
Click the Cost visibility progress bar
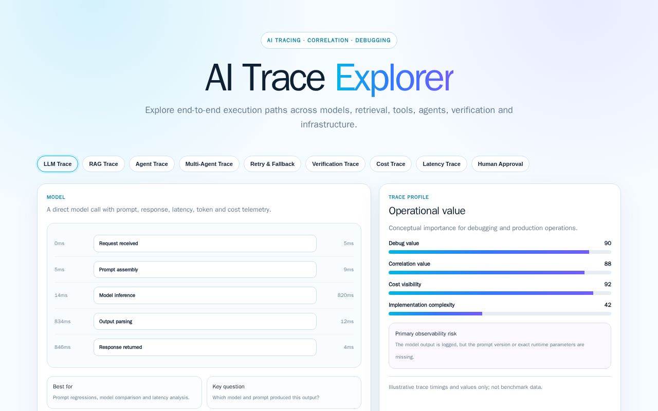500,293
